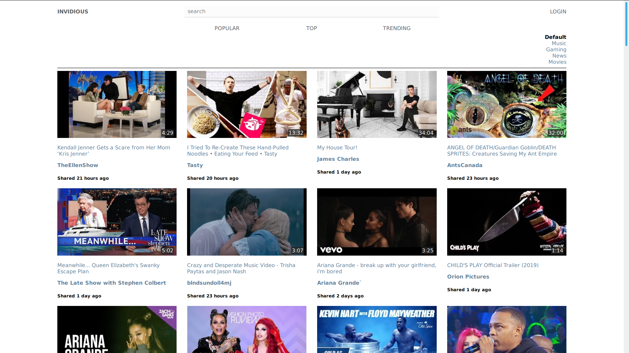Select the Music trending category

pos(559,43)
